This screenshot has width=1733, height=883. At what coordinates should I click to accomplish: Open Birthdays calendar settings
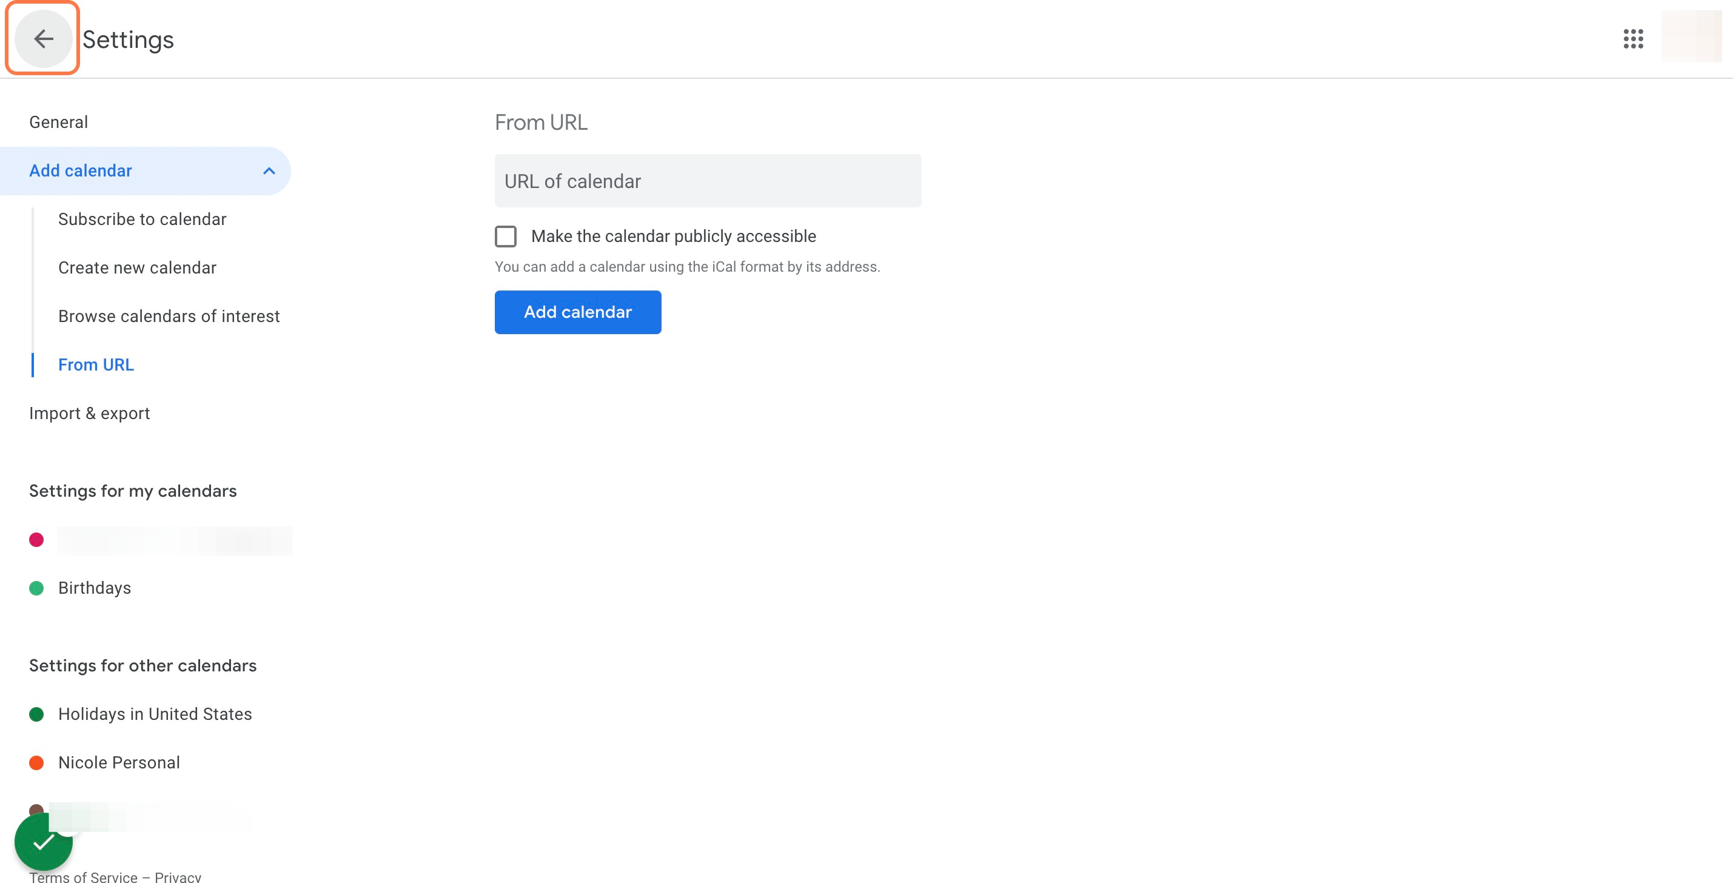[95, 588]
